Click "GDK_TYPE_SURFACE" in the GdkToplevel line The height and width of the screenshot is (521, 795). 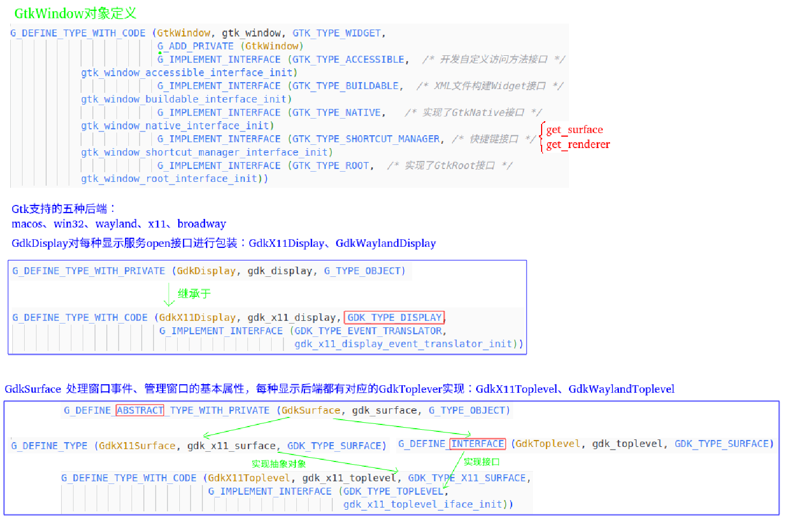coord(722,444)
